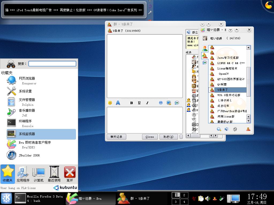Click the screenshot capture icon in chat toolbar
Screen dimensions: 274x205
pos(169,103)
